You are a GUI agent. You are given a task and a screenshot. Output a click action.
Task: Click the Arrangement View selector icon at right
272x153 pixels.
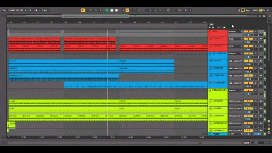pos(270,16)
